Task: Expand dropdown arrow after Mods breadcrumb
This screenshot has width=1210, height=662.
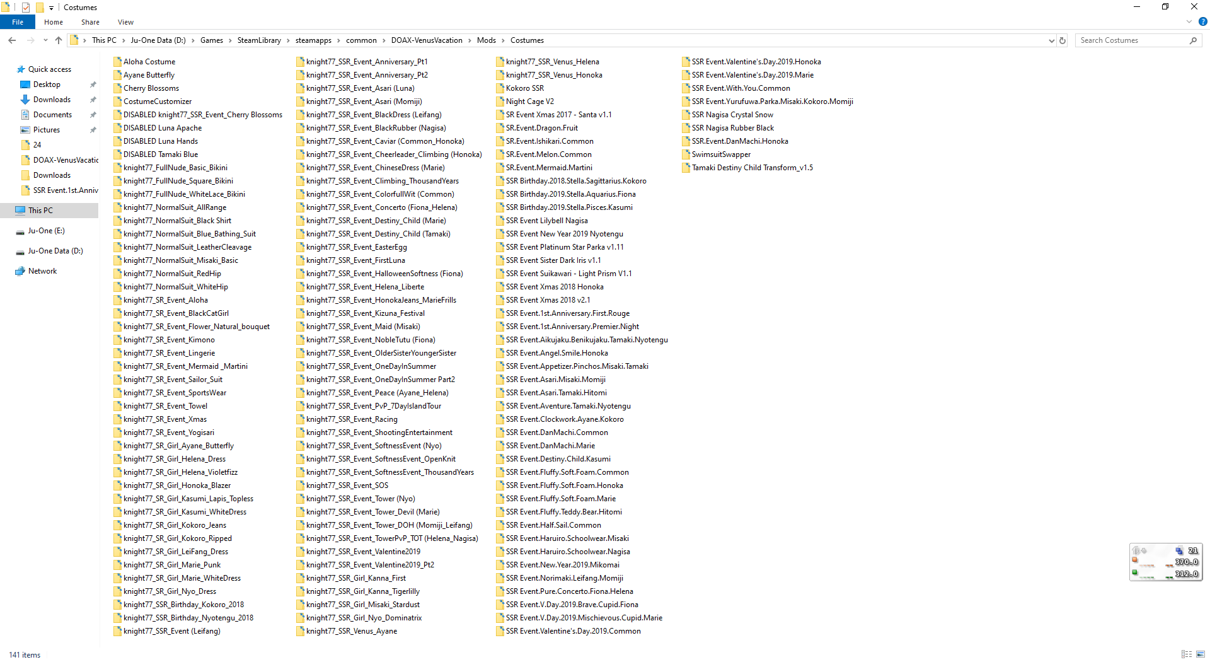Action: [503, 40]
